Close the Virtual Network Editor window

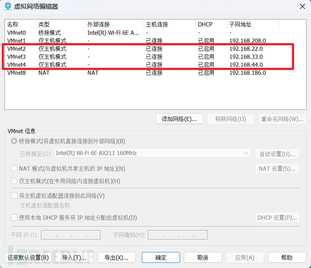(302, 7)
